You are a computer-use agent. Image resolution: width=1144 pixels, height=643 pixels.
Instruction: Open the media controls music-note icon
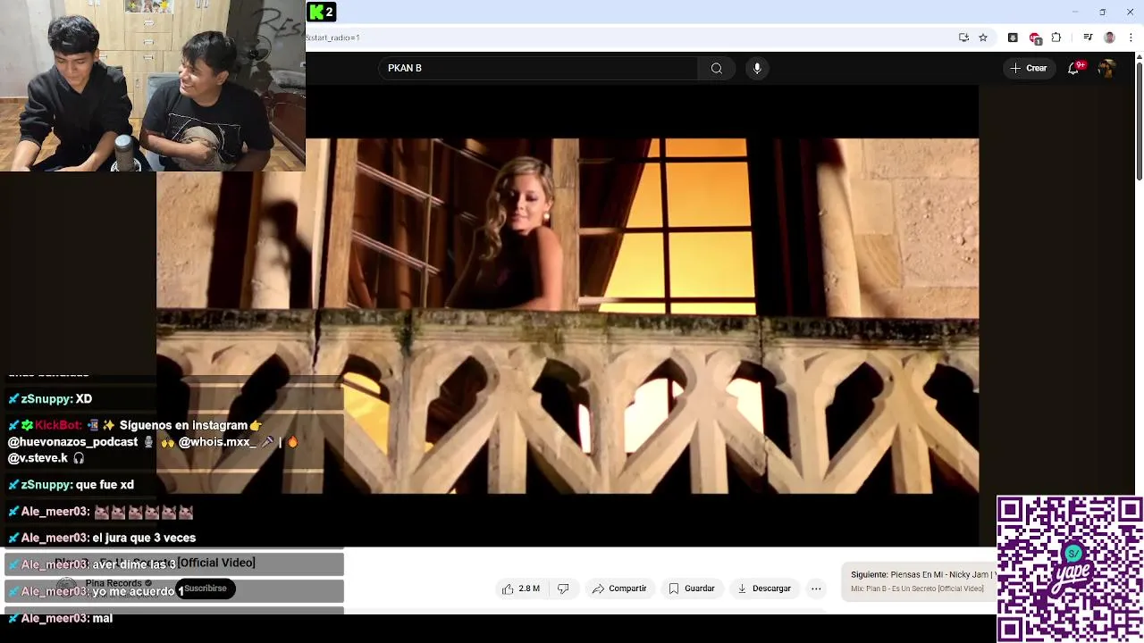(1088, 38)
